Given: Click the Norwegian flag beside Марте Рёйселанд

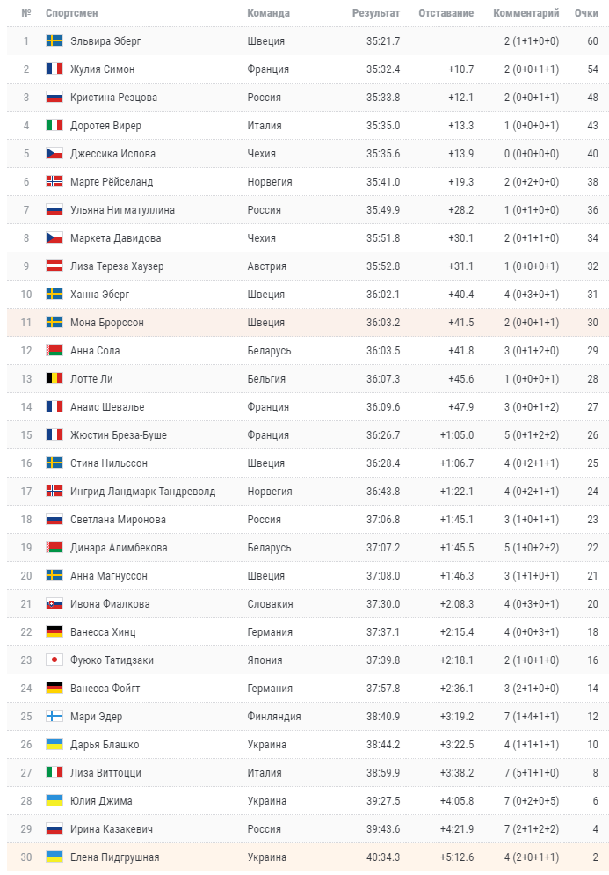Looking at the screenshot, I should [x=54, y=182].
